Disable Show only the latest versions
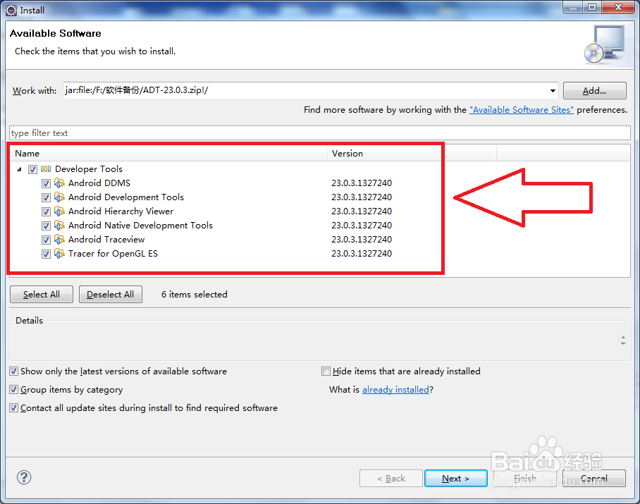This screenshot has height=504, width=640. 14,371
